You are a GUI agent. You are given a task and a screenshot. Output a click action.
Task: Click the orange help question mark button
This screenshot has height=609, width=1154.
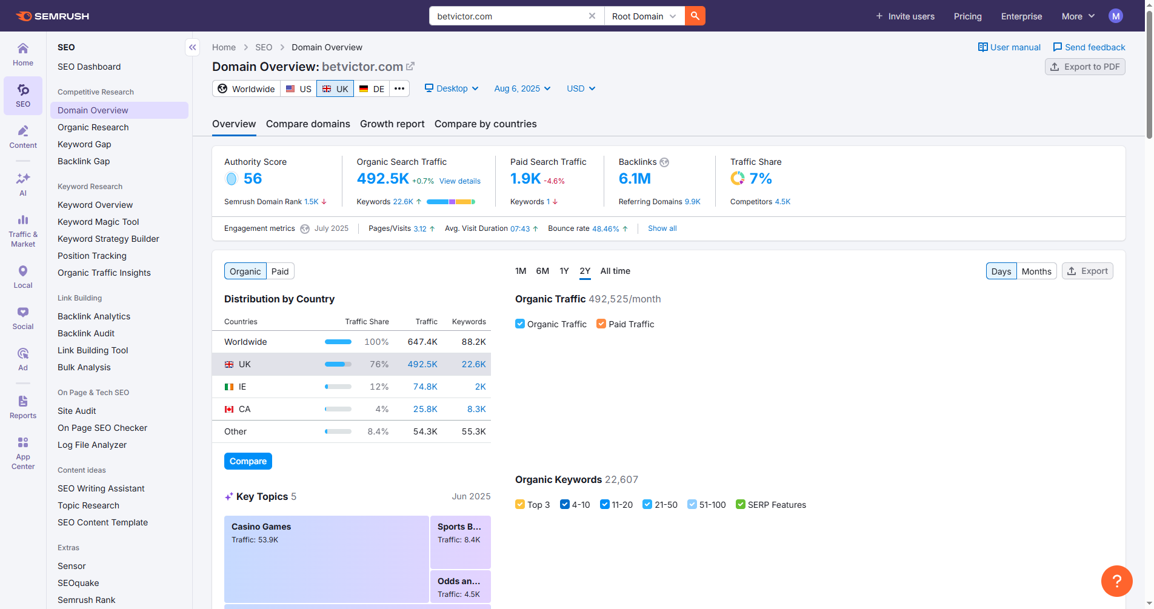1117,581
